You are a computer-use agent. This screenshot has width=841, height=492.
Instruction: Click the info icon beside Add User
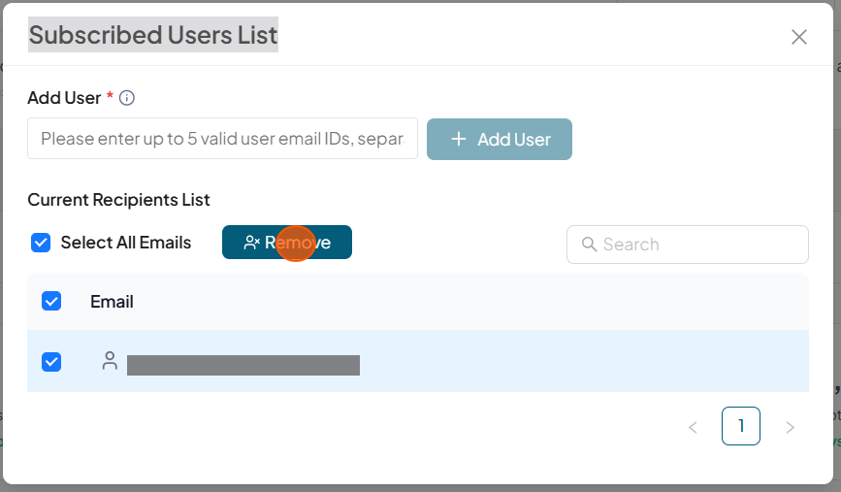[127, 98]
